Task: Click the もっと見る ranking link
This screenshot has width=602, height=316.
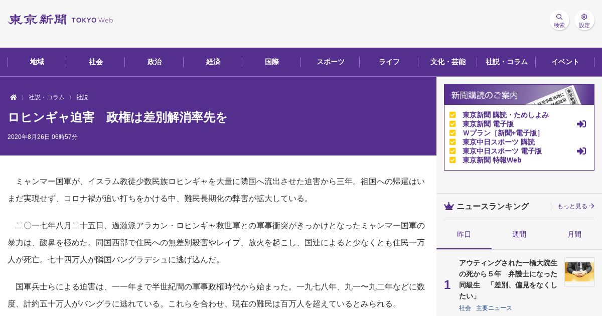Action: pos(576,206)
